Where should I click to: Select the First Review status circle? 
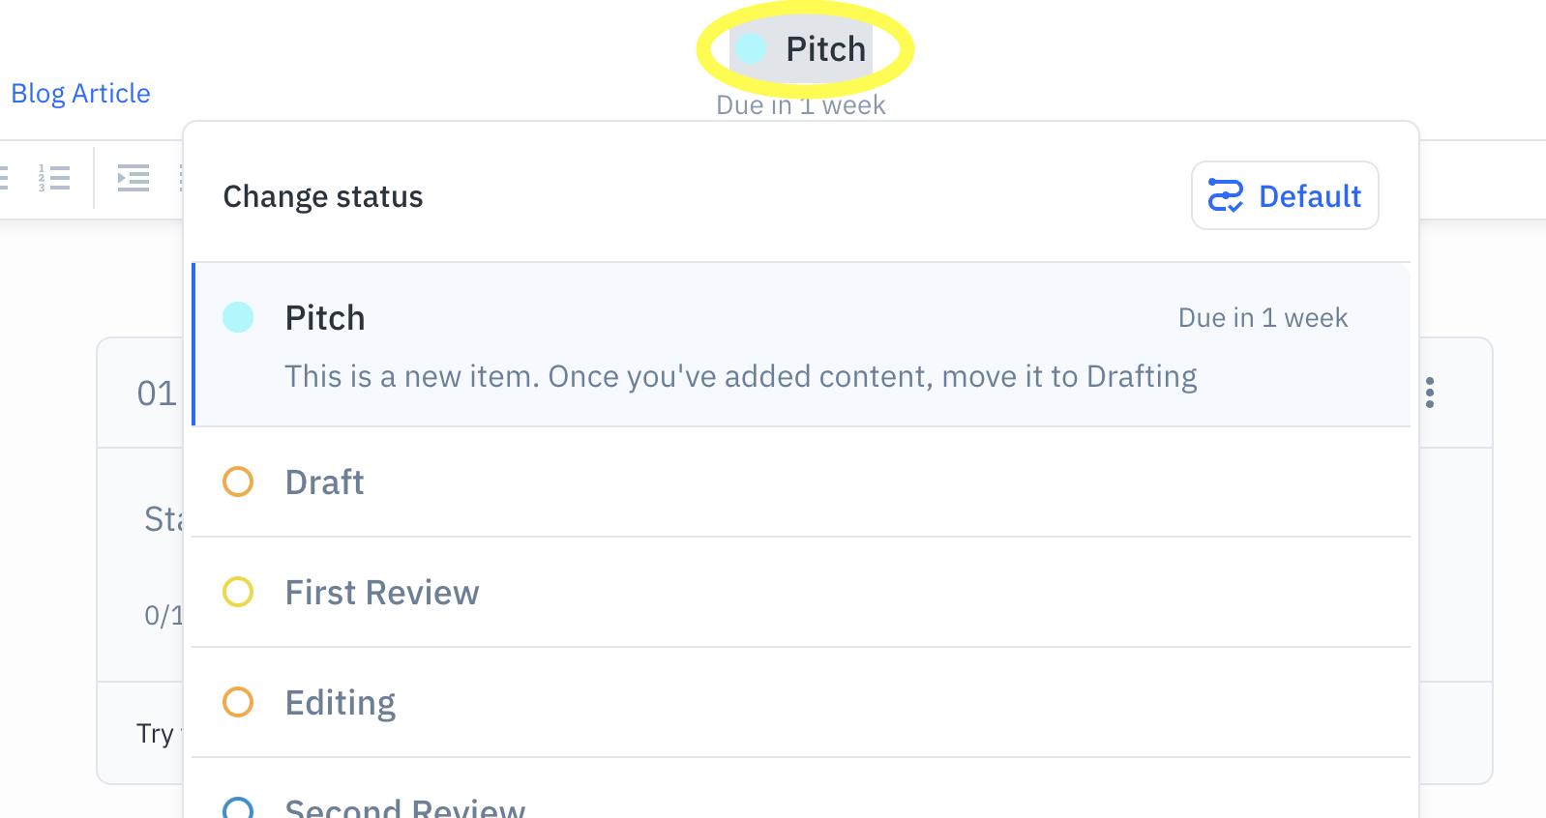point(238,592)
